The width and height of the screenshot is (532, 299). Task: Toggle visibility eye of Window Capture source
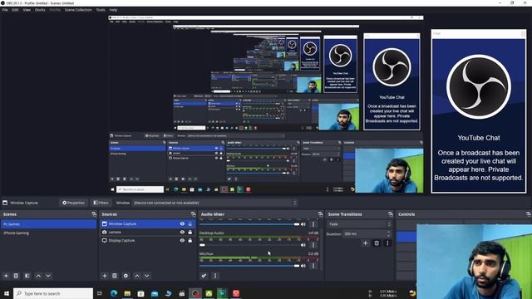tap(182, 223)
